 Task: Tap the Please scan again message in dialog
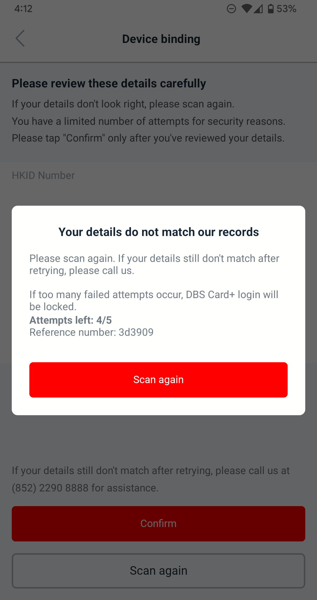click(154, 264)
